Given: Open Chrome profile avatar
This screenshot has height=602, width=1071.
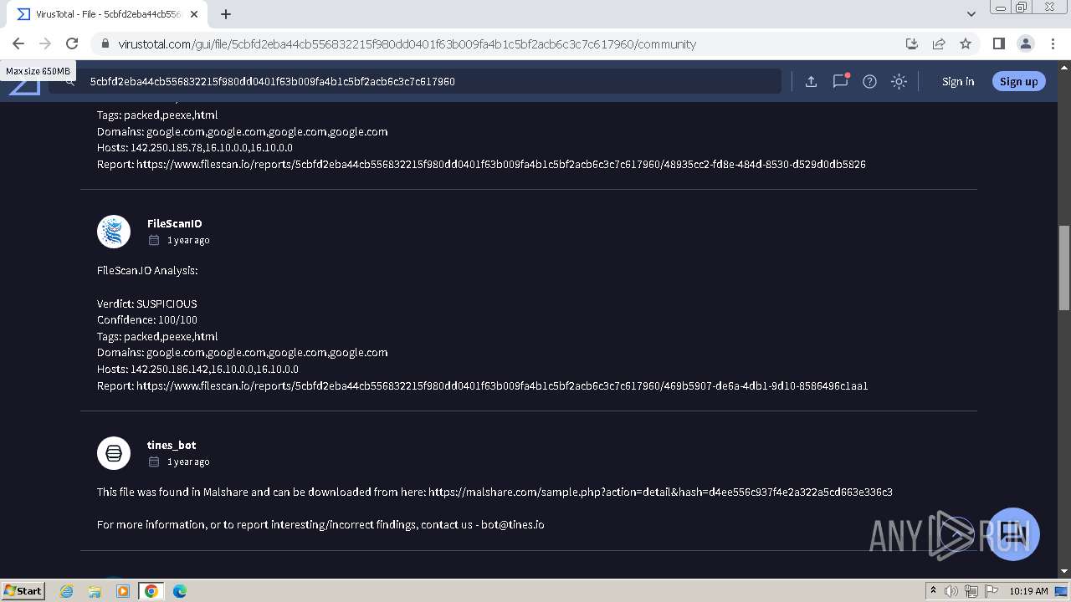Looking at the screenshot, I should click(x=1025, y=43).
